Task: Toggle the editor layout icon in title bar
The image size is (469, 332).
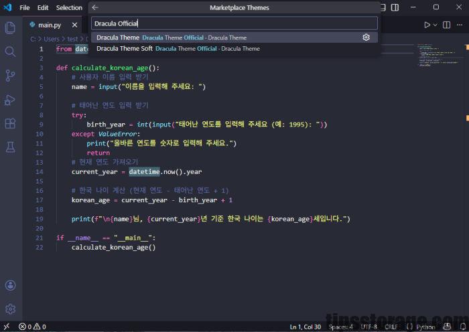Action: 395,7
